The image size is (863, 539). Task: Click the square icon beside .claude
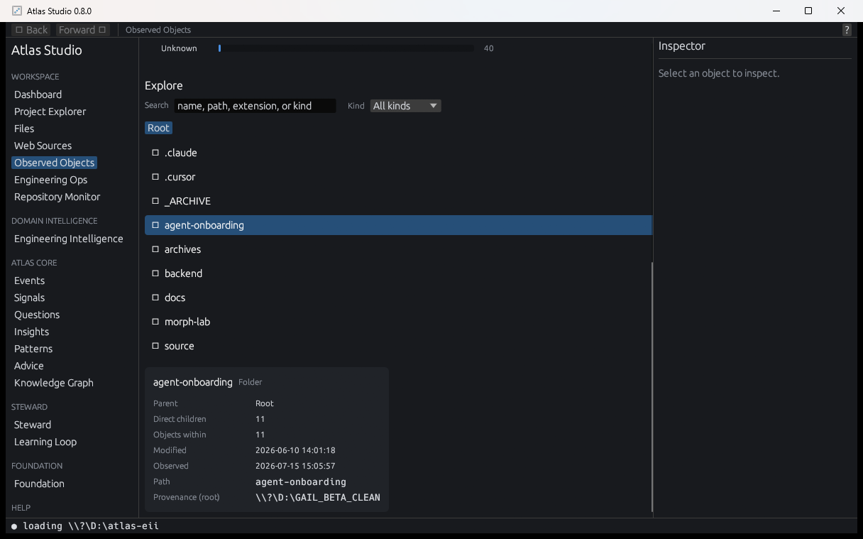click(x=155, y=153)
